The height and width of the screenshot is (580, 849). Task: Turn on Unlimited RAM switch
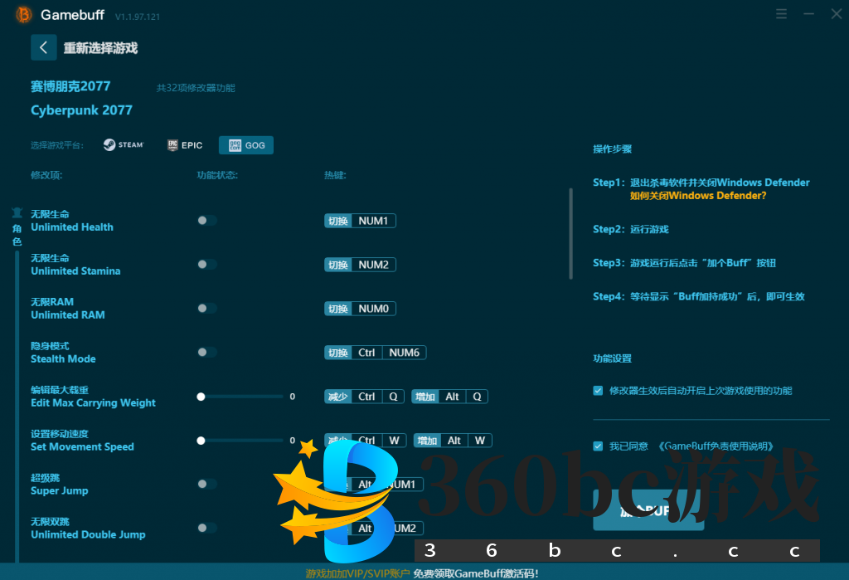click(x=206, y=309)
